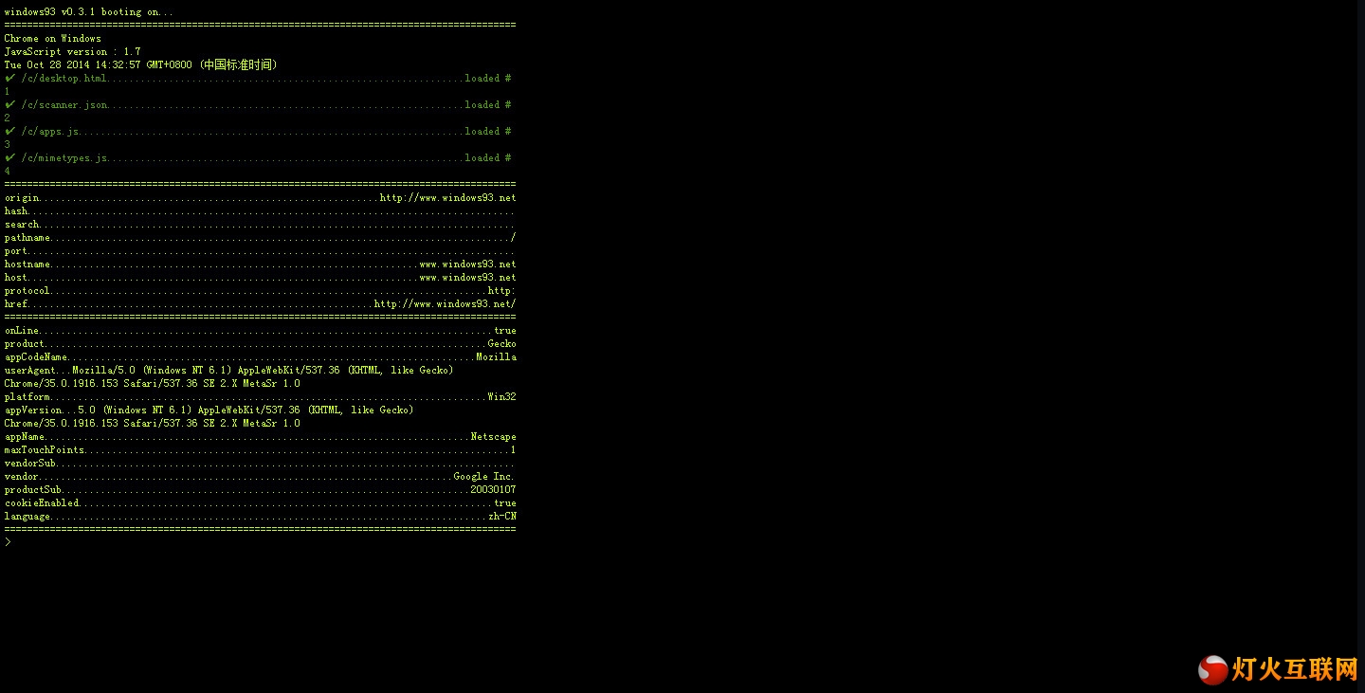
Task: Click the green checkmark beside /c/scanner.json
Action: (x=9, y=104)
